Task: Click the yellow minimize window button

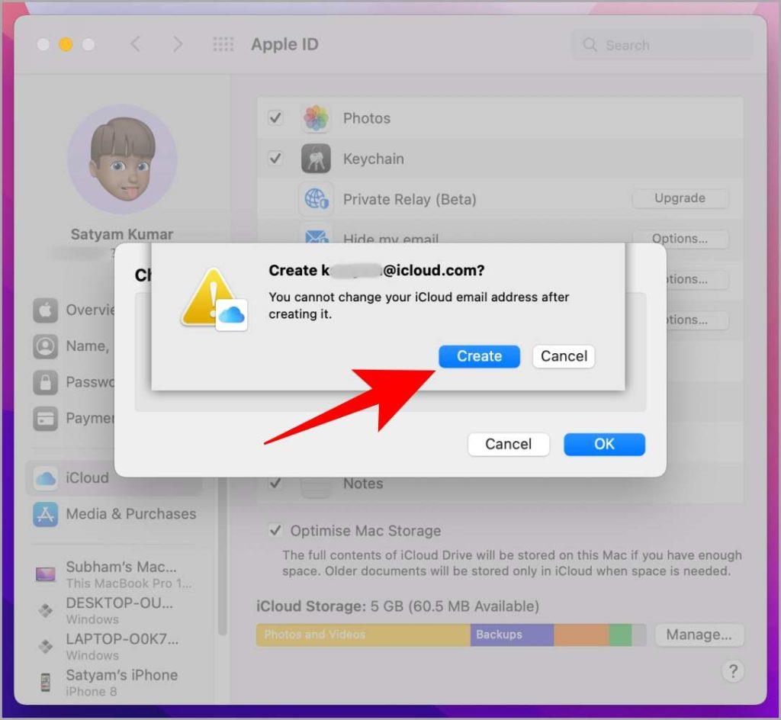Action: (66, 44)
